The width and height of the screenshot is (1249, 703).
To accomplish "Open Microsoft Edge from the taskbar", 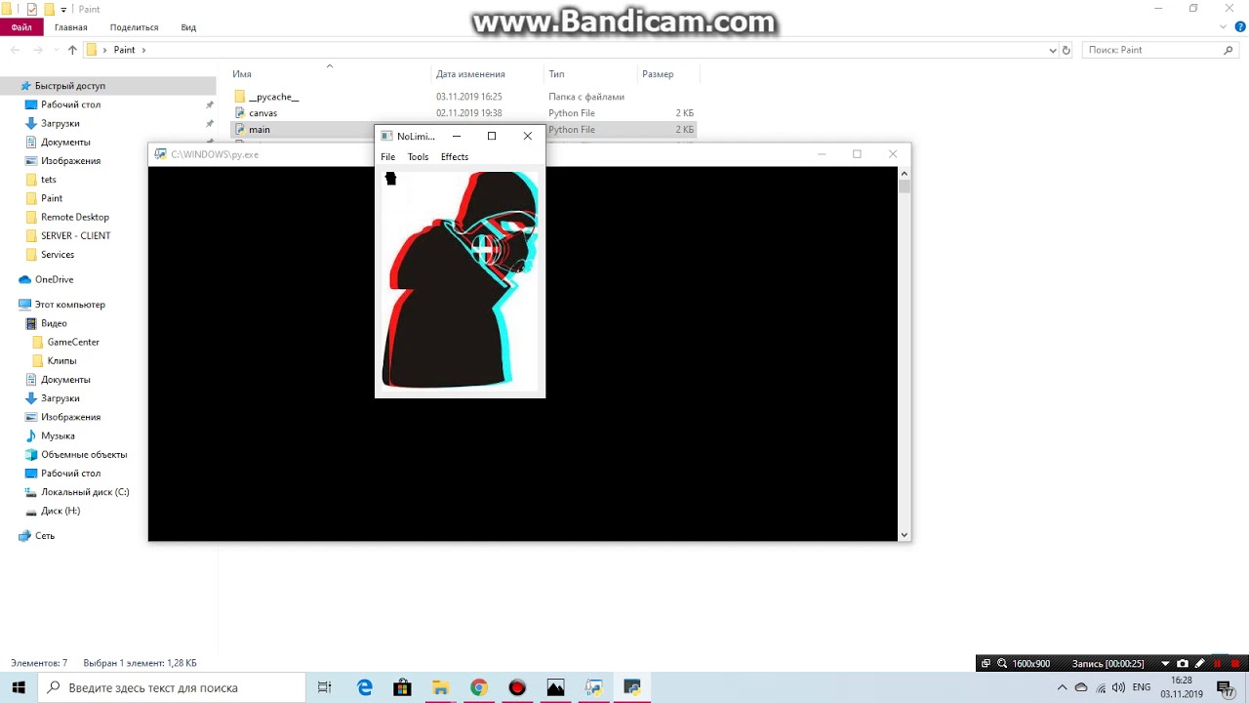I will pos(365,687).
